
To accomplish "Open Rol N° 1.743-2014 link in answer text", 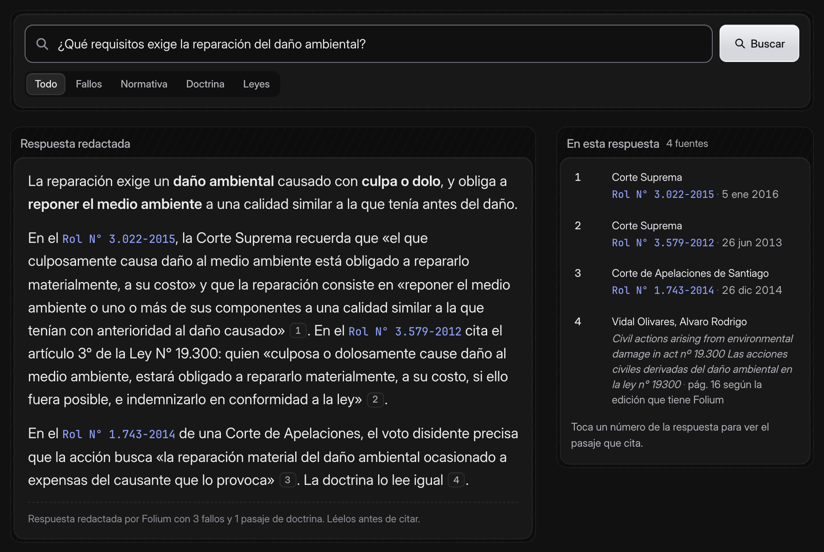I will point(119,434).
